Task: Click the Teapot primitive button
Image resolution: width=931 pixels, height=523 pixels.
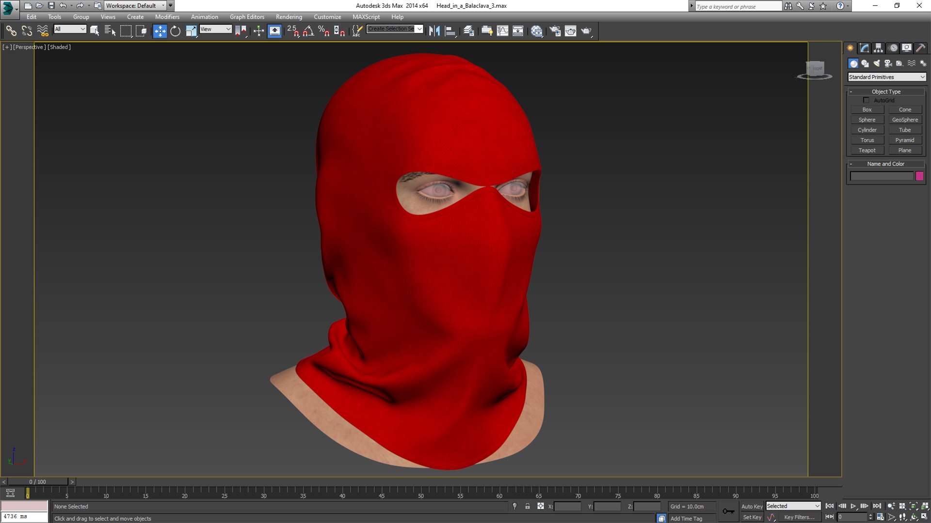Action: [x=867, y=151]
